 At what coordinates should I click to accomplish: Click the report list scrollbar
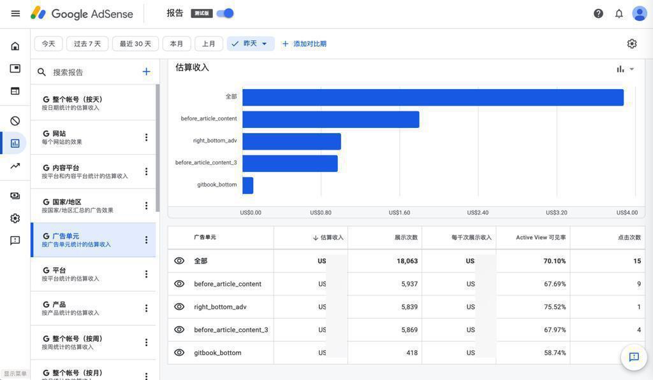click(158, 148)
